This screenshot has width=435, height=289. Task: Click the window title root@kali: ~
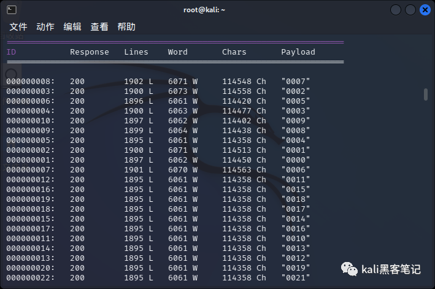click(x=204, y=10)
